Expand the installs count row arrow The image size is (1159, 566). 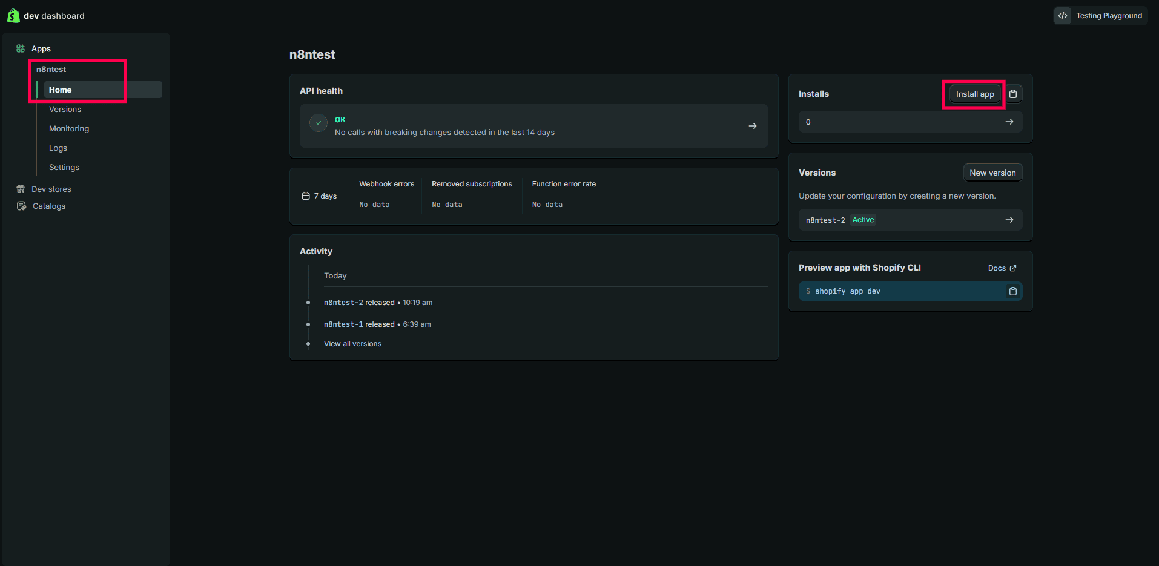pos(1009,122)
